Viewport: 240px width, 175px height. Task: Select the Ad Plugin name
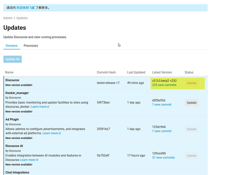(12, 119)
